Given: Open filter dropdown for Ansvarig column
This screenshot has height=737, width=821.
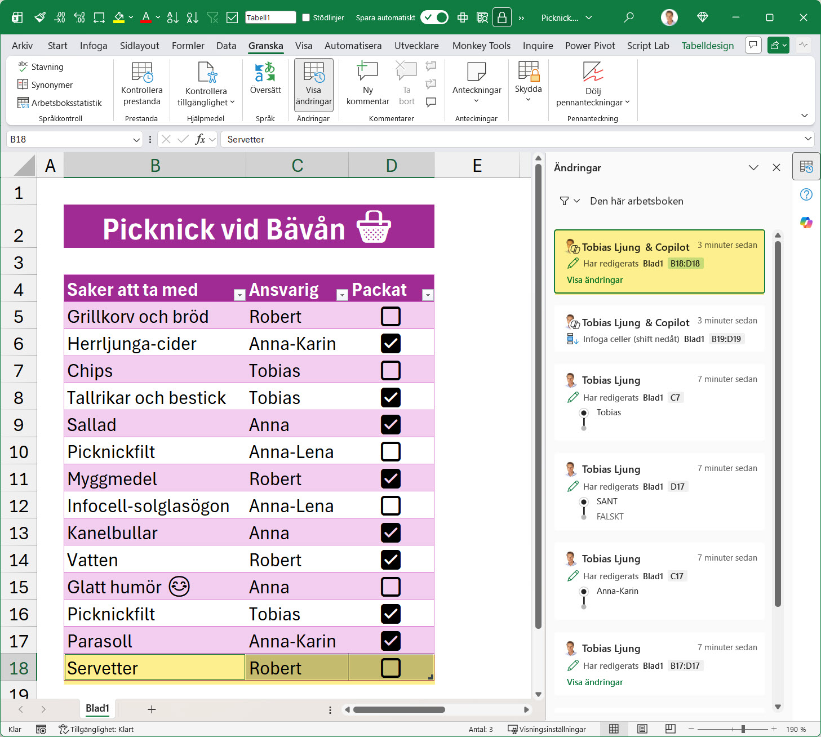Looking at the screenshot, I should point(342,295).
